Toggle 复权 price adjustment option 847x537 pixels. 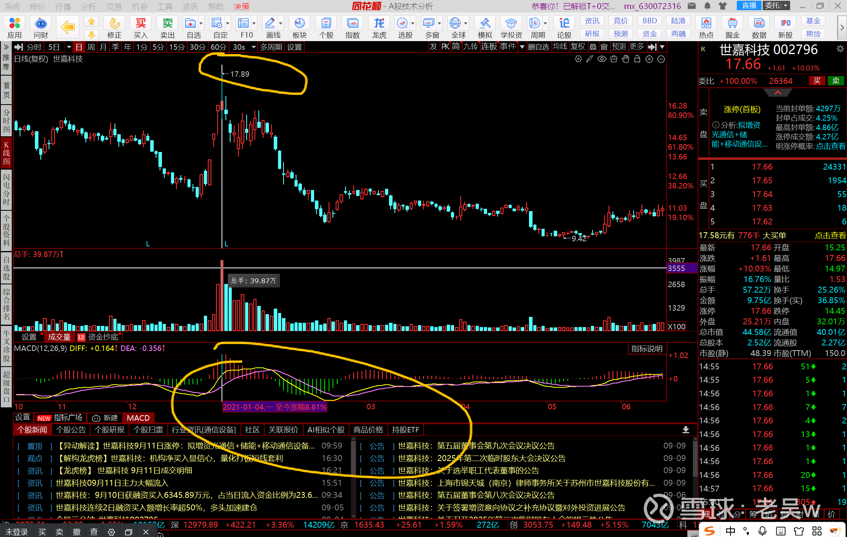click(x=578, y=47)
